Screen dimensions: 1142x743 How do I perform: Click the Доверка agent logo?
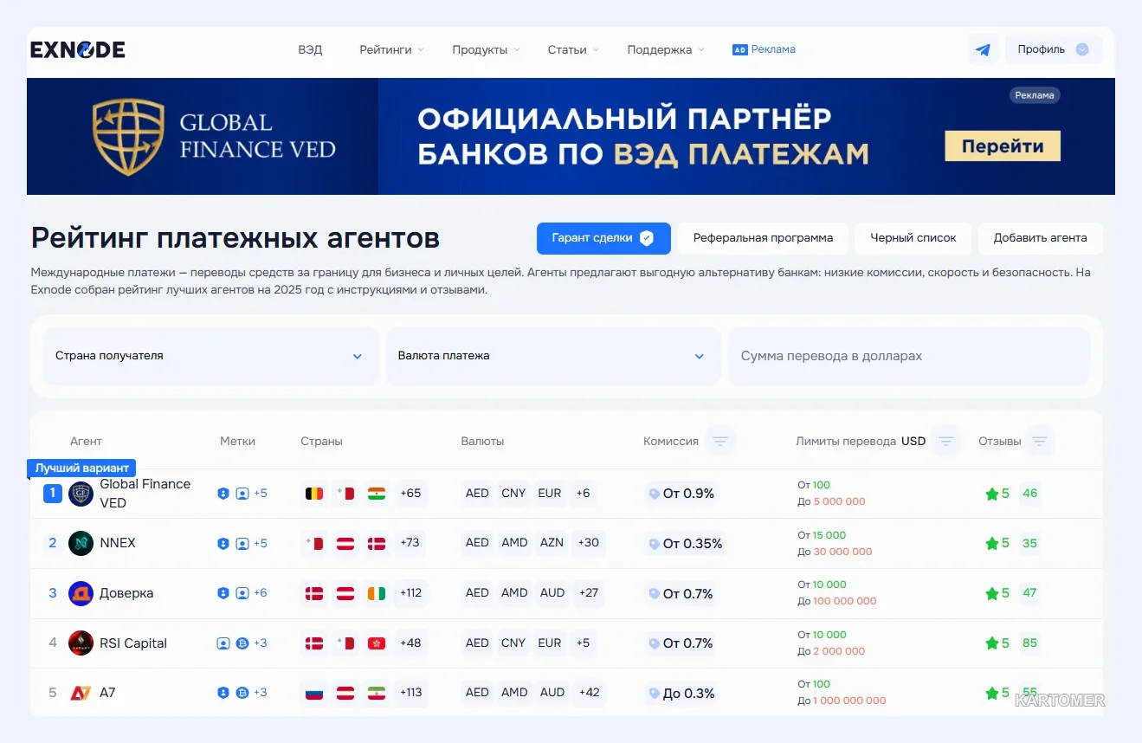click(x=81, y=593)
